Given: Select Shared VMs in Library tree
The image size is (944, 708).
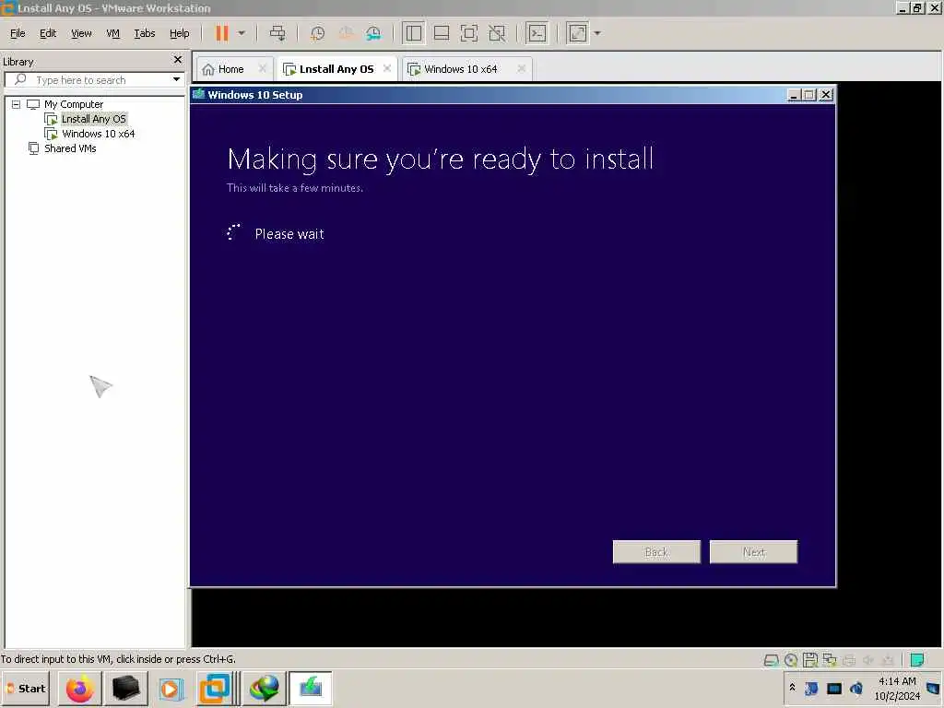Looking at the screenshot, I should [x=70, y=148].
